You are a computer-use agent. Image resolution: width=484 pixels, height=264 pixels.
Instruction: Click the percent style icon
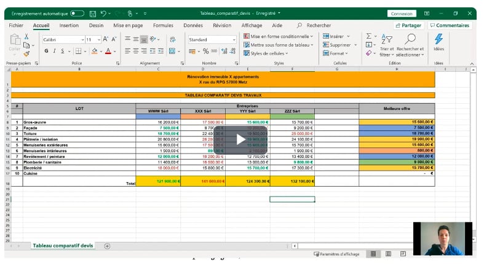click(205, 51)
